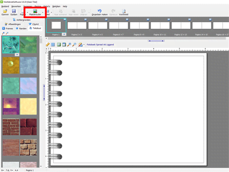Screen dimensions: 229x172
Task: Select the yellow ruler icon in the editor toolbar
Action: tap(48, 44)
